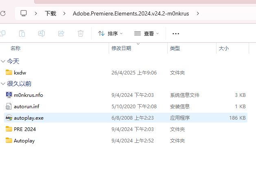Click the PRE 2024 folder icon
The width and height of the screenshot is (256, 188).
tap(9, 129)
